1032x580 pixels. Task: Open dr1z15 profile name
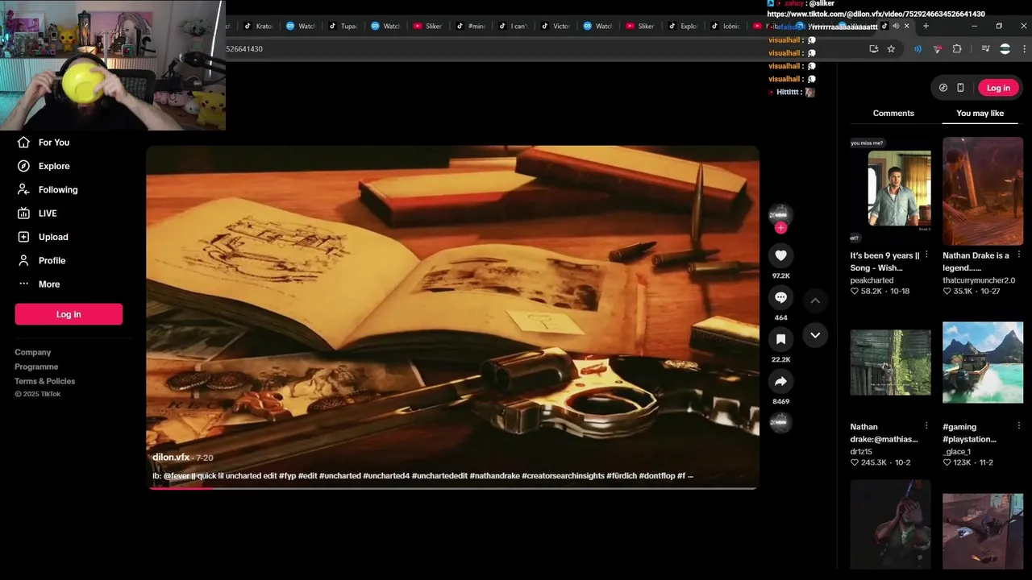[862, 452]
